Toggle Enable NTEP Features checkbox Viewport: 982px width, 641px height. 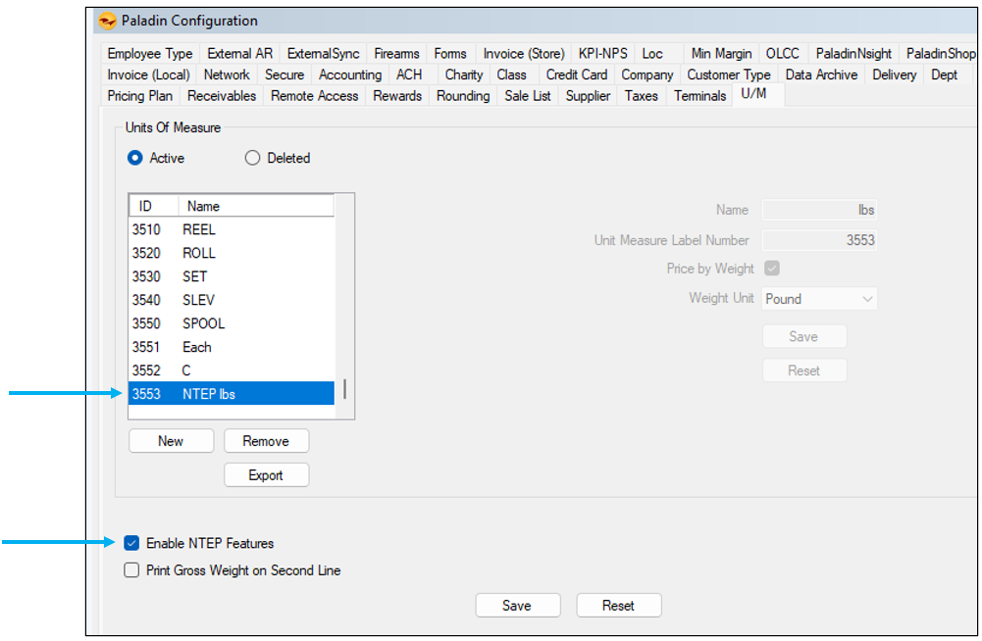(132, 543)
